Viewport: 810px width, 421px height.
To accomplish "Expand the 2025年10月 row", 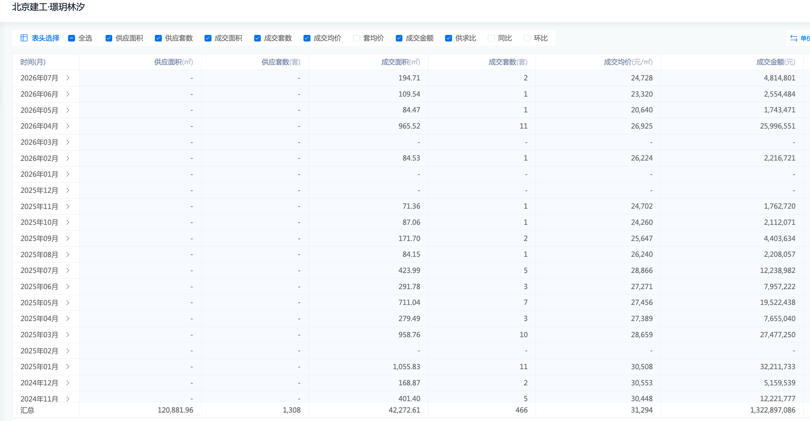I will click(68, 222).
